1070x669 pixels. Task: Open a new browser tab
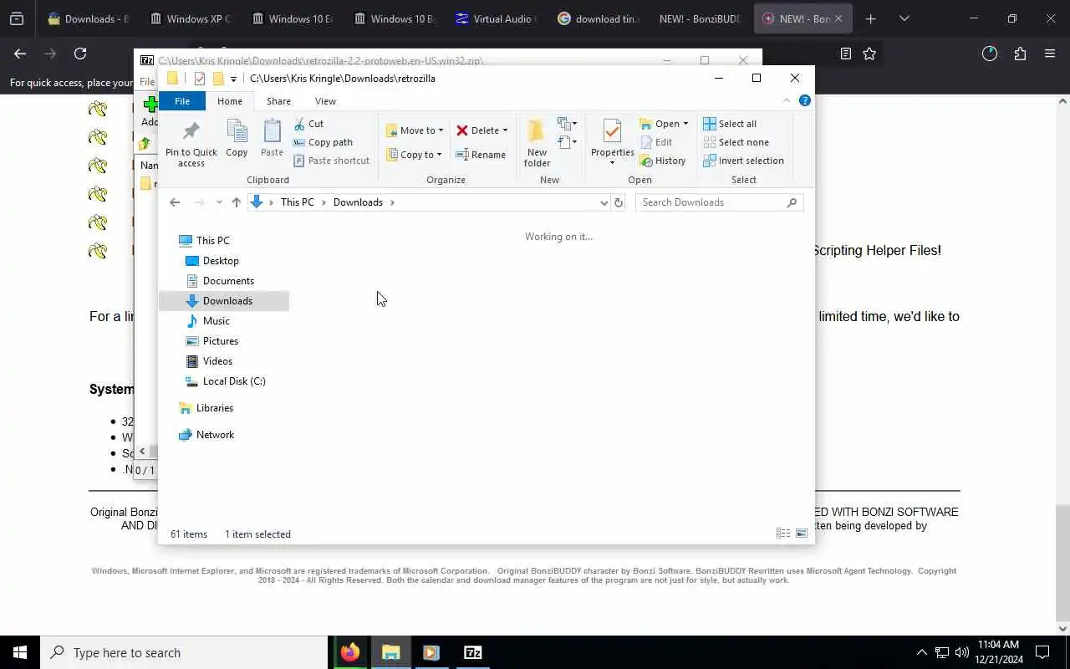coord(870,18)
